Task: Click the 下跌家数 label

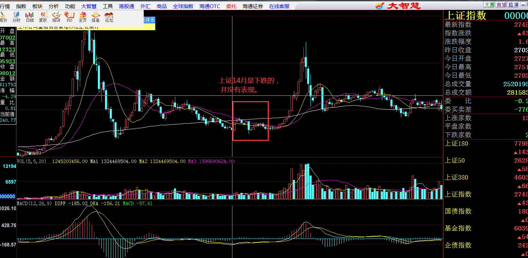Action: (x=458, y=135)
